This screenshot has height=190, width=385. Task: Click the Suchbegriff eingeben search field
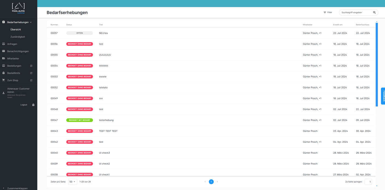coord(356,13)
